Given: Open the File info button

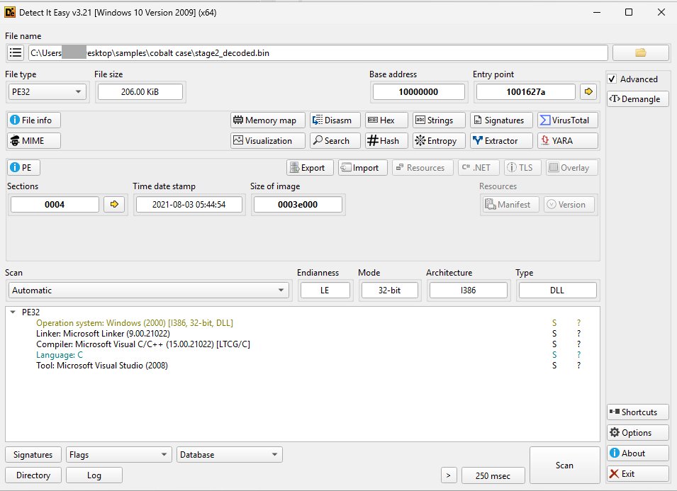Looking at the screenshot, I should [x=34, y=120].
